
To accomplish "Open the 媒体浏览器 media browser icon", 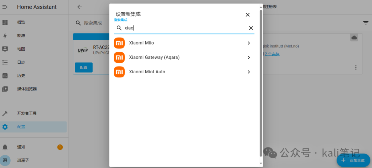I will pyautogui.click(x=5, y=89).
